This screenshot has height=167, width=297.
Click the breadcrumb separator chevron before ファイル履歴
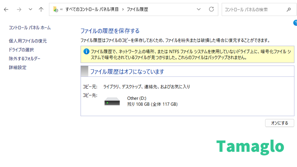tap(123, 9)
